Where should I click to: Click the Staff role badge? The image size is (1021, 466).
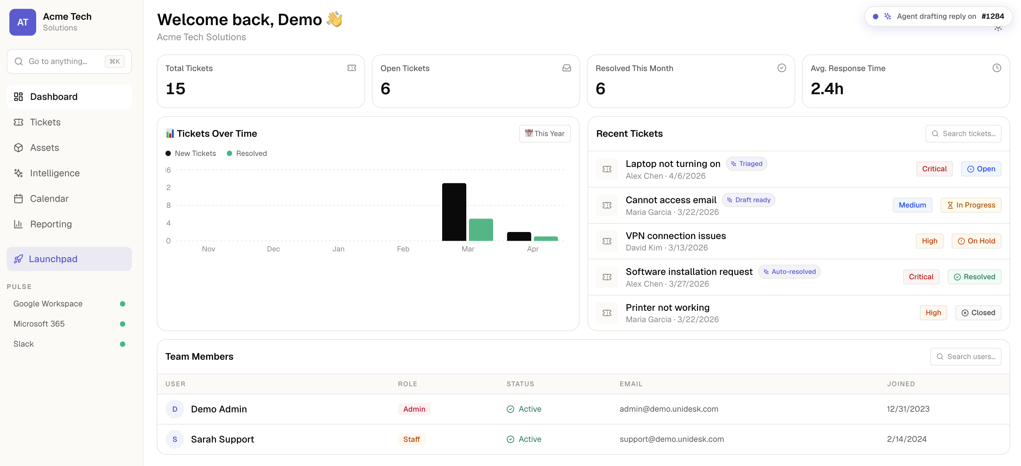coord(411,440)
